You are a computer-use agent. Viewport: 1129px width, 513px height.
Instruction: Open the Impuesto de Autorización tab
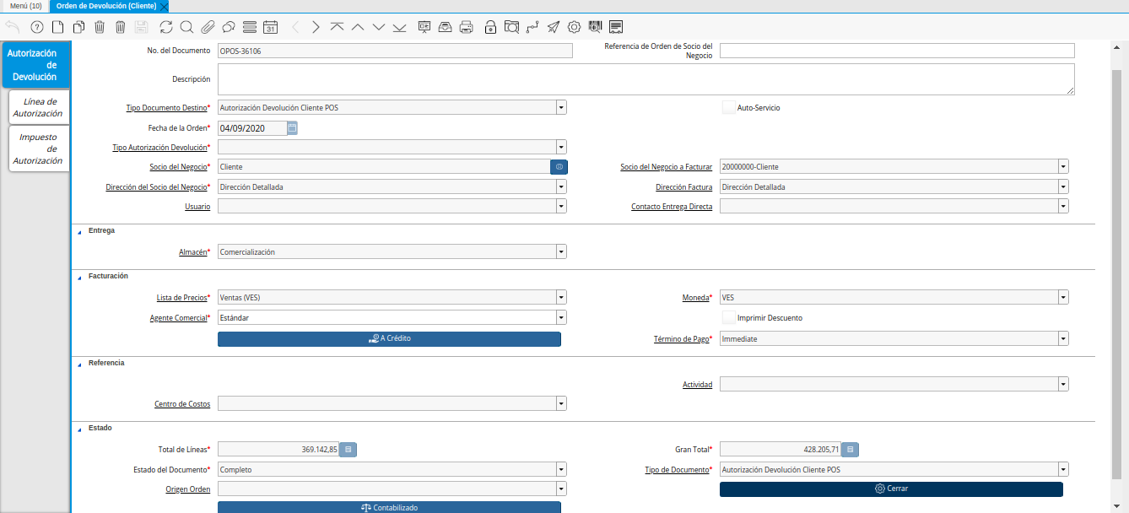pyautogui.click(x=38, y=148)
